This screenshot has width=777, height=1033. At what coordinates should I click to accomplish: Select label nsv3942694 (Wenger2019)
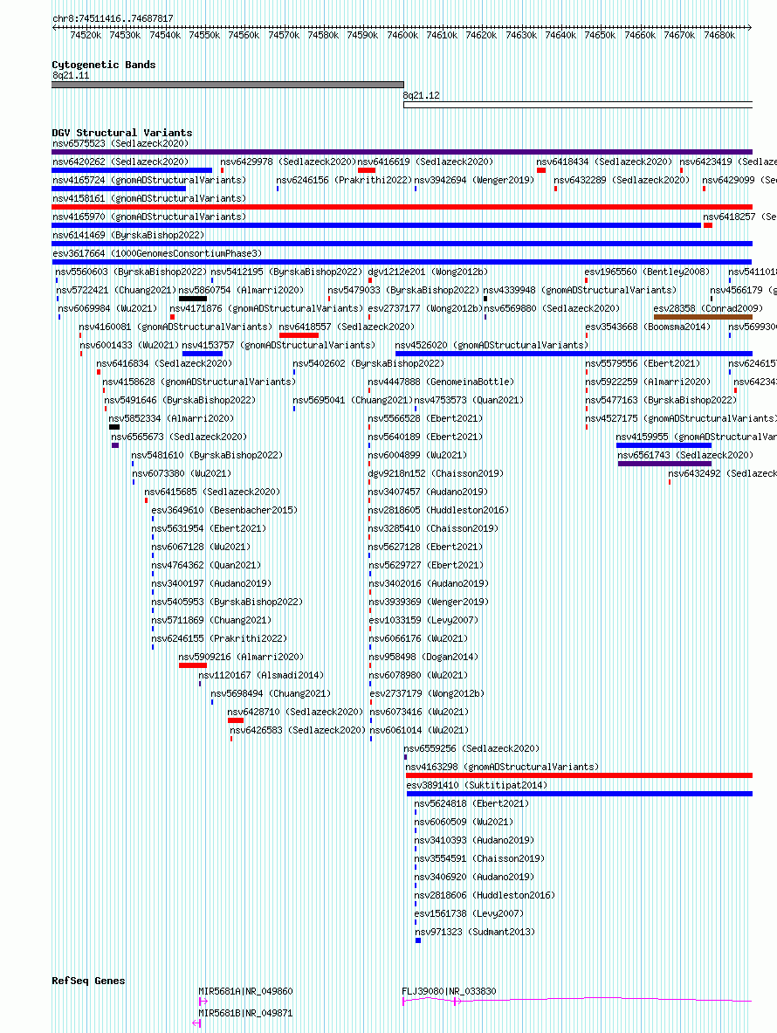point(474,180)
